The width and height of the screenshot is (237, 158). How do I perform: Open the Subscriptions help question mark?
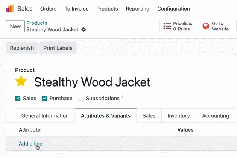[x=122, y=97]
